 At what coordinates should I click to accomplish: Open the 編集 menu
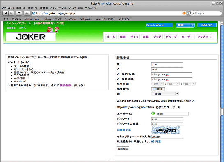click(21, 8)
